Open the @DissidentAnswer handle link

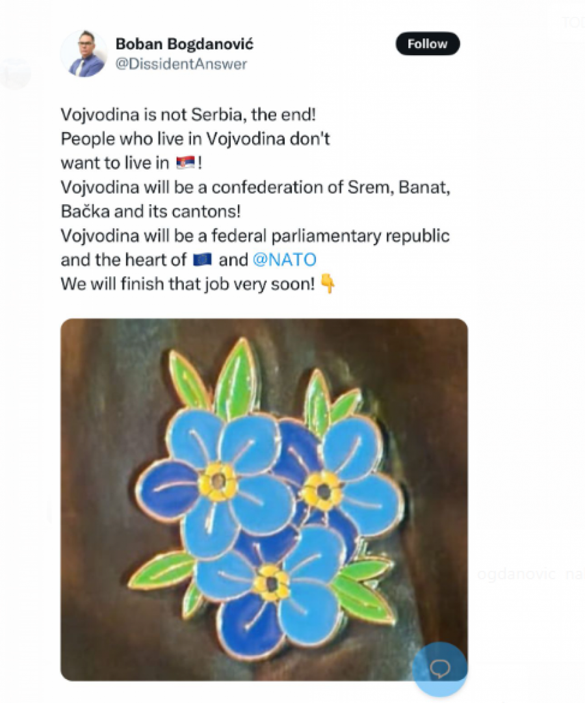pyautogui.click(x=181, y=64)
